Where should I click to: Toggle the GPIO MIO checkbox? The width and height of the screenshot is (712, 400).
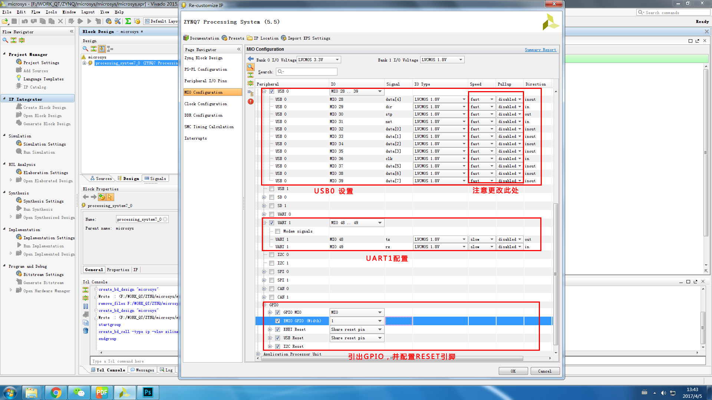tap(278, 312)
